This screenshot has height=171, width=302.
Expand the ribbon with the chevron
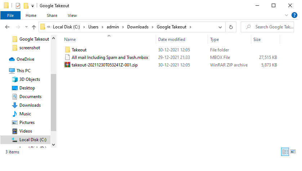coord(287,15)
